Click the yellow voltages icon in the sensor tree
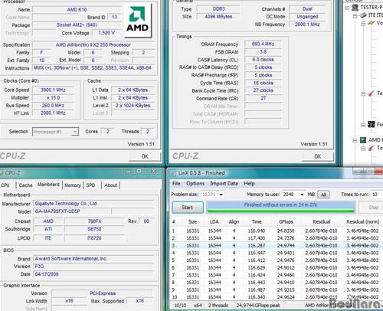Image resolution: width=383 pixels, height=311 pixels. [x=371, y=23]
